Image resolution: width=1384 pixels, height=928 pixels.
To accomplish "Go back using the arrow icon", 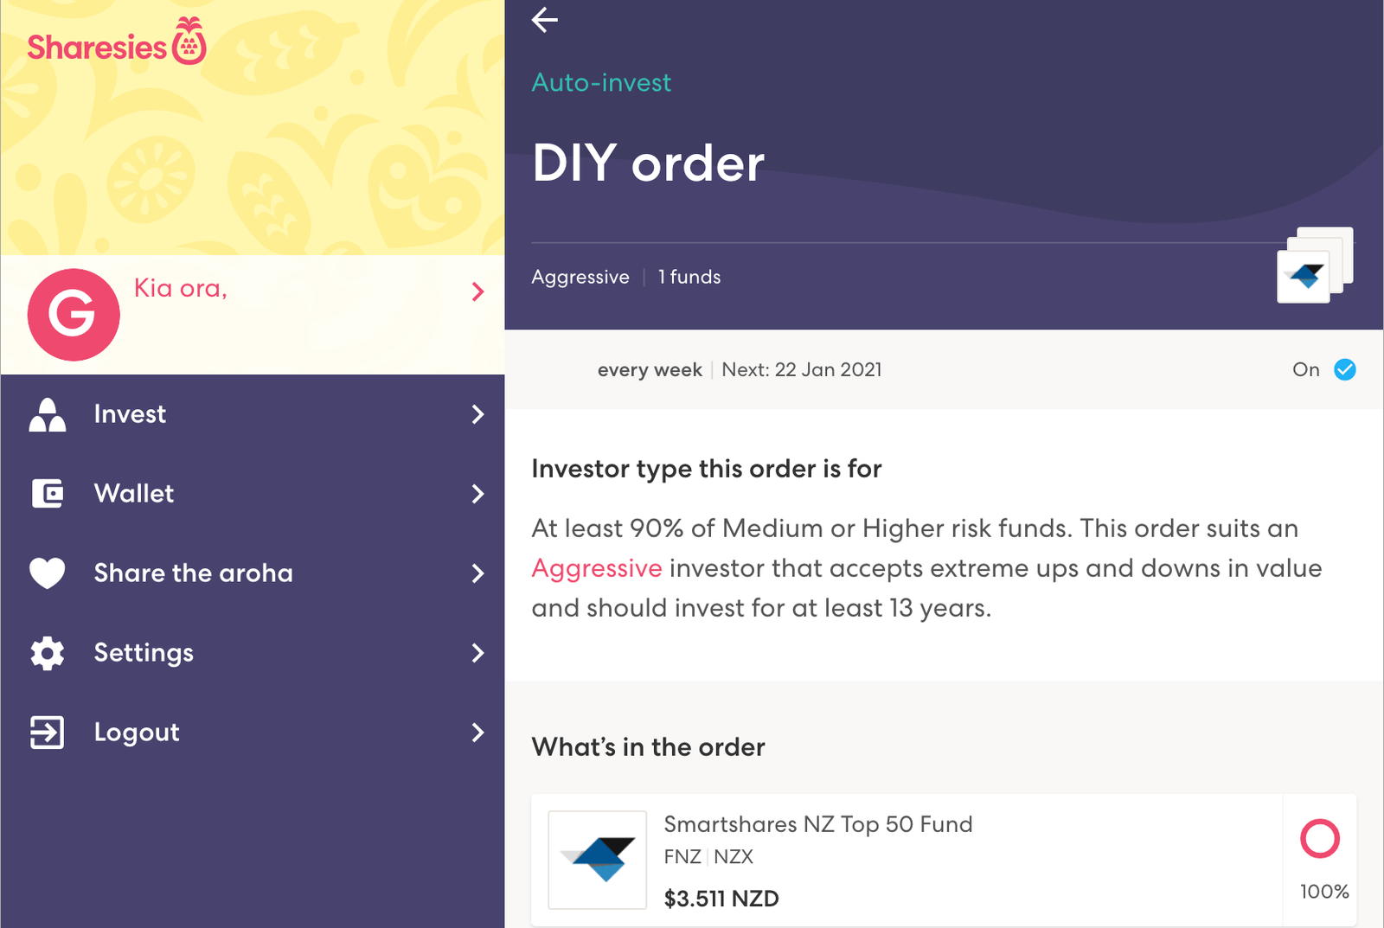I will point(545,19).
